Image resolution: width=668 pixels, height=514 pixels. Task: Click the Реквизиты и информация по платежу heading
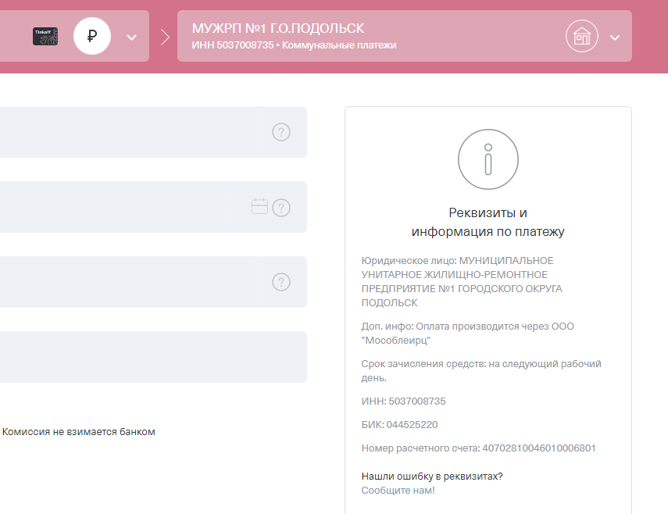pos(488,223)
